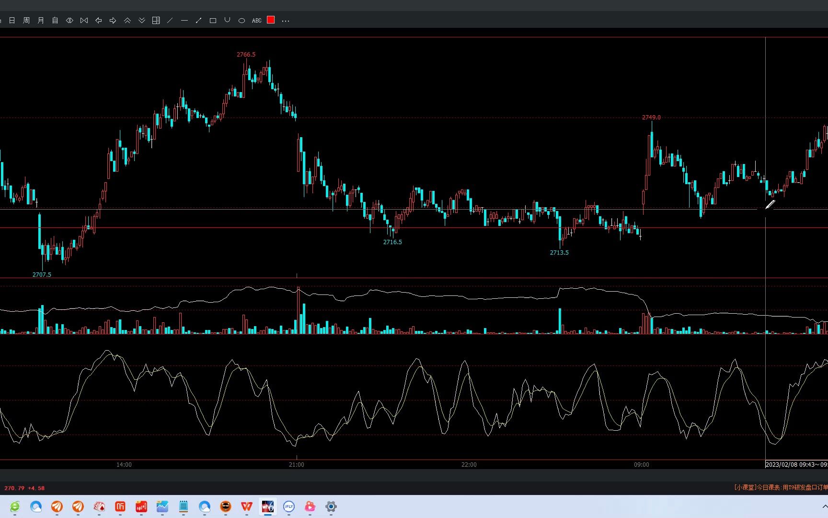The image size is (828, 518).
Task: Open the playing cards game taskbar icon
Action: click(x=99, y=506)
